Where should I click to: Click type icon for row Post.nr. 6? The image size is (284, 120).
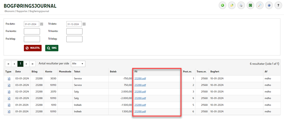[9, 111]
